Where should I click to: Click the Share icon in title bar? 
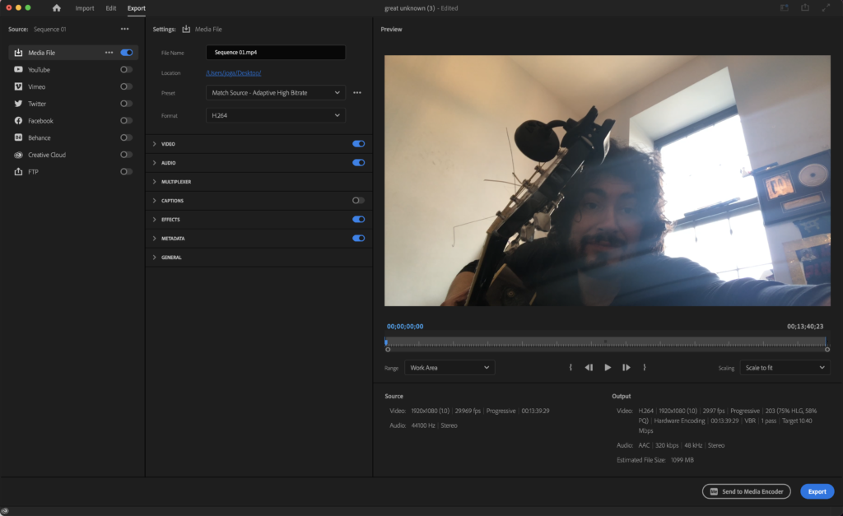click(805, 8)
